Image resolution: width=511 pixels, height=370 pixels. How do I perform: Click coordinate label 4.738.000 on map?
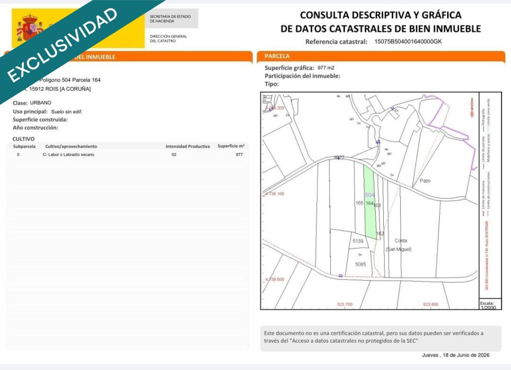click(x=274, y=279)
